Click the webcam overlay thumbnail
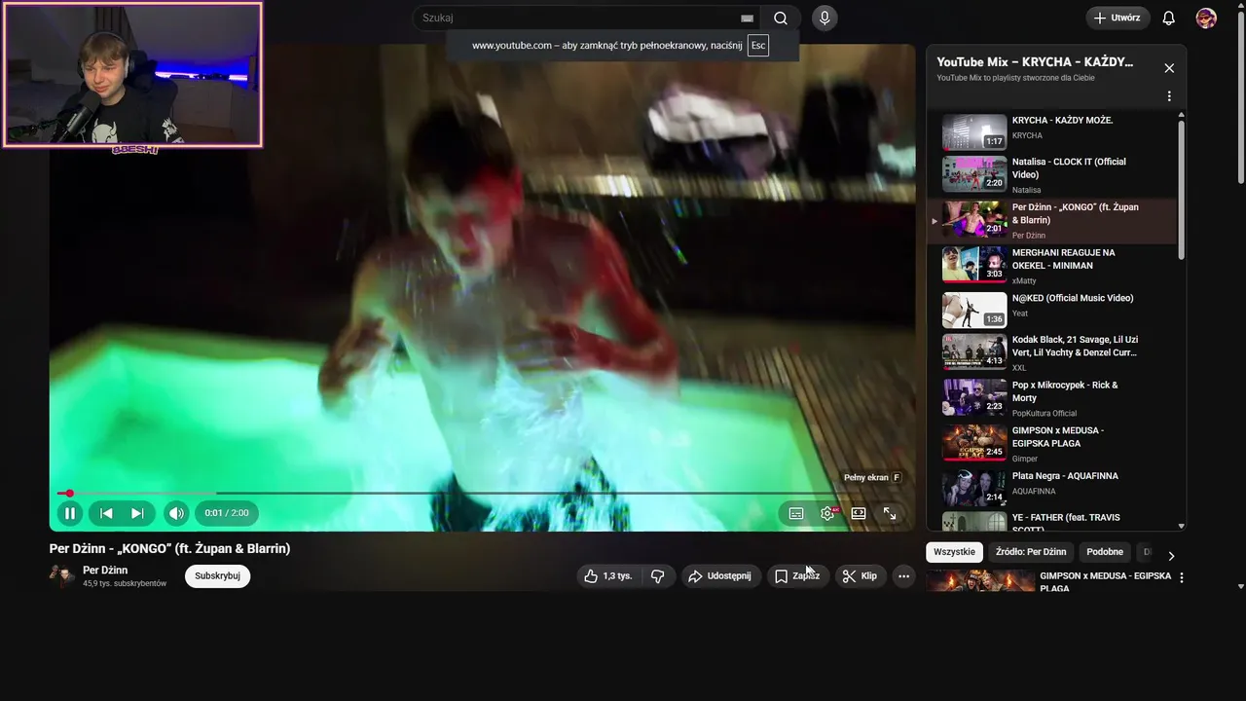1246x701 pixels. [132, 75]
